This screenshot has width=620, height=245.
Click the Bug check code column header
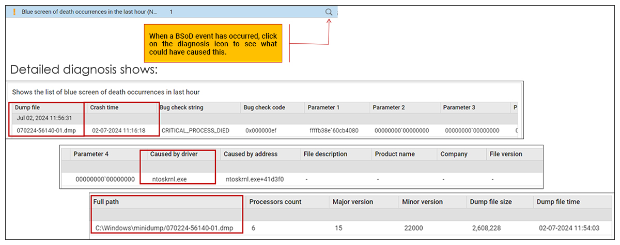click(x=264, y=108)
